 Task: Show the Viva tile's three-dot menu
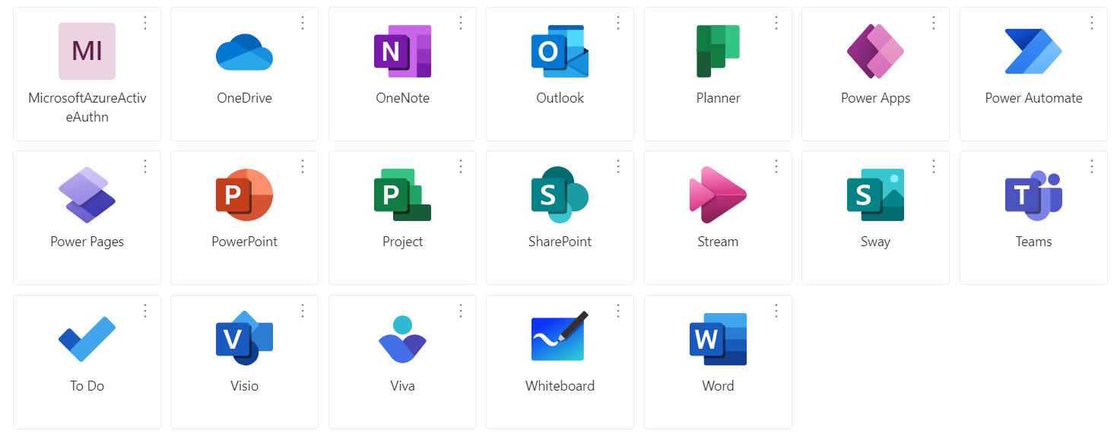(461, 311)
